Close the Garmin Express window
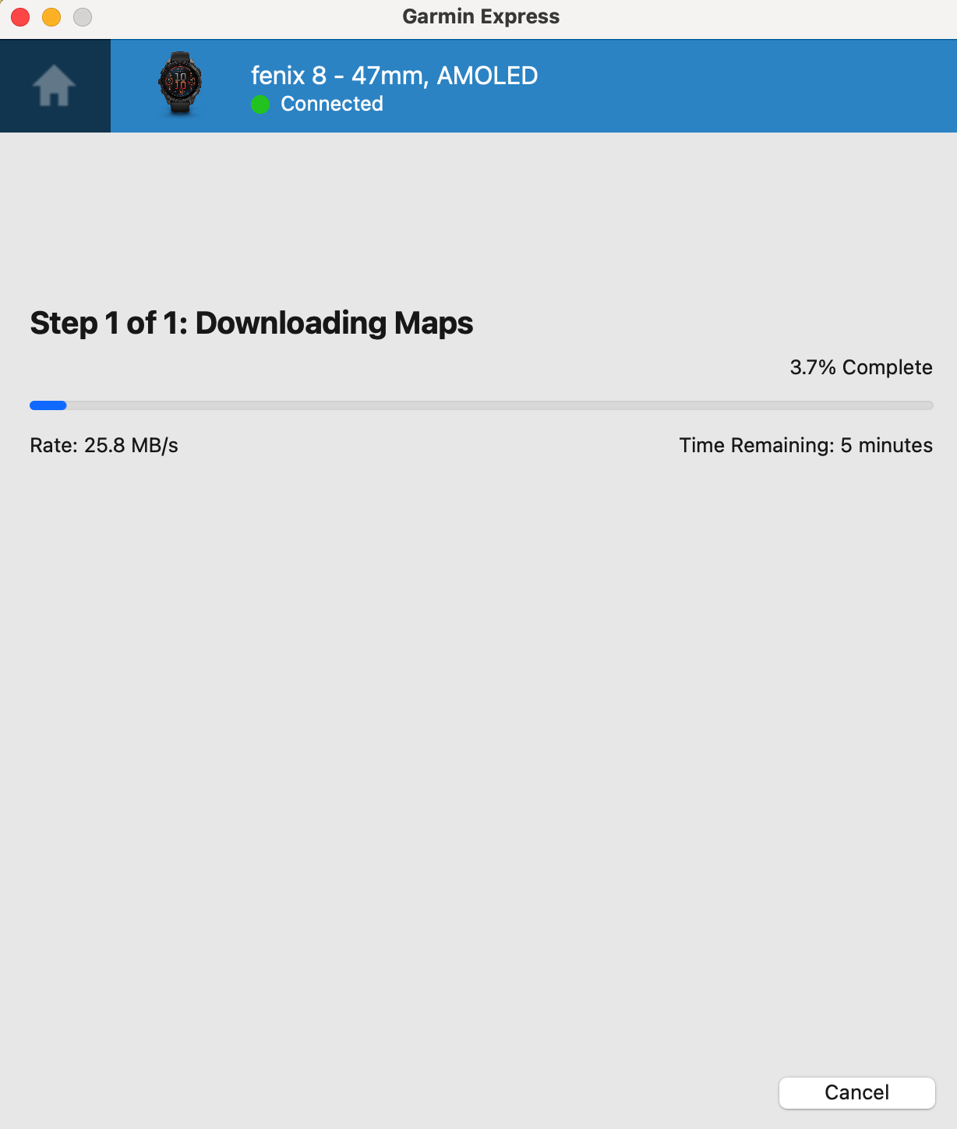The height and width of the screenshot is (1129, 957). pyautogui.click(x=20, y=16)
